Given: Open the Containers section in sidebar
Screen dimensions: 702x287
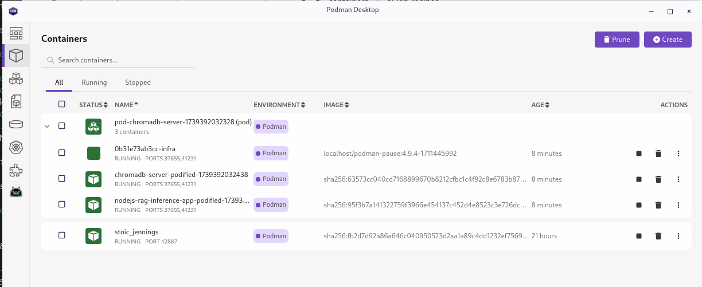Looking at the screenshot, I should click(16, 56).
